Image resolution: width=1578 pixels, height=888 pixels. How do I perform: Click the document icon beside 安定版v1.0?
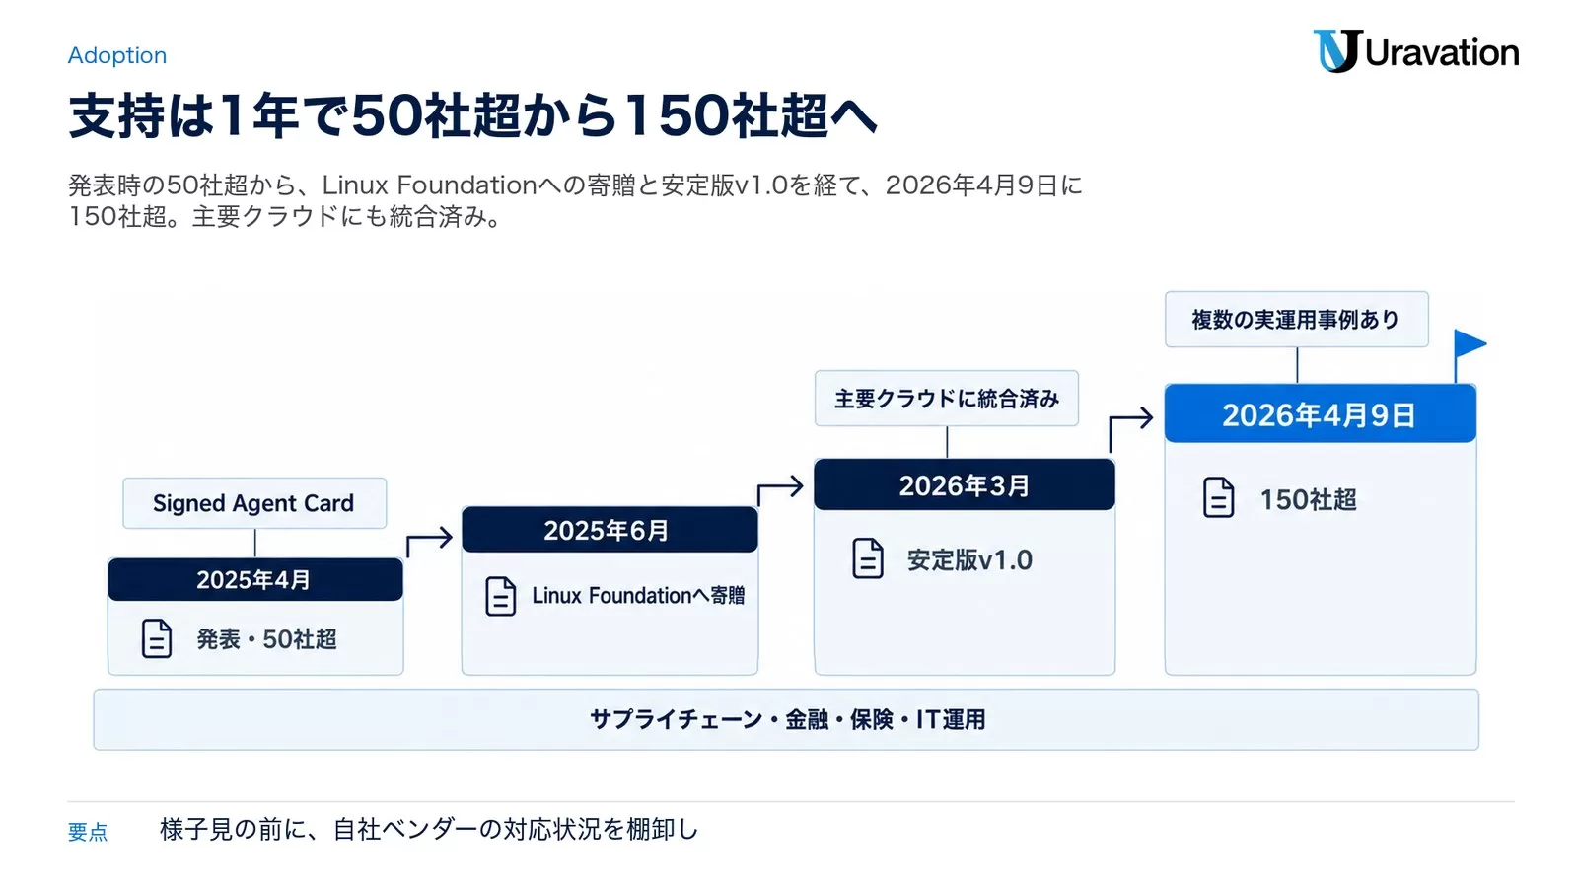tap(868, 558)
